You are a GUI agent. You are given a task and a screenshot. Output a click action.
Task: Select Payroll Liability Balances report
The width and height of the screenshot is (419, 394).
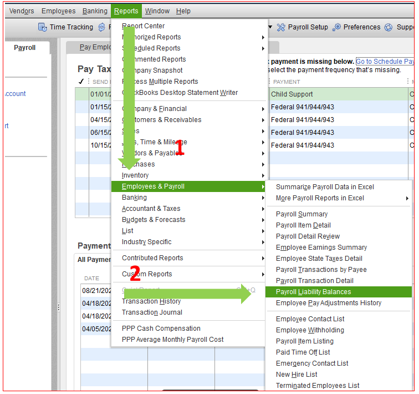click(x=338, y=292)
